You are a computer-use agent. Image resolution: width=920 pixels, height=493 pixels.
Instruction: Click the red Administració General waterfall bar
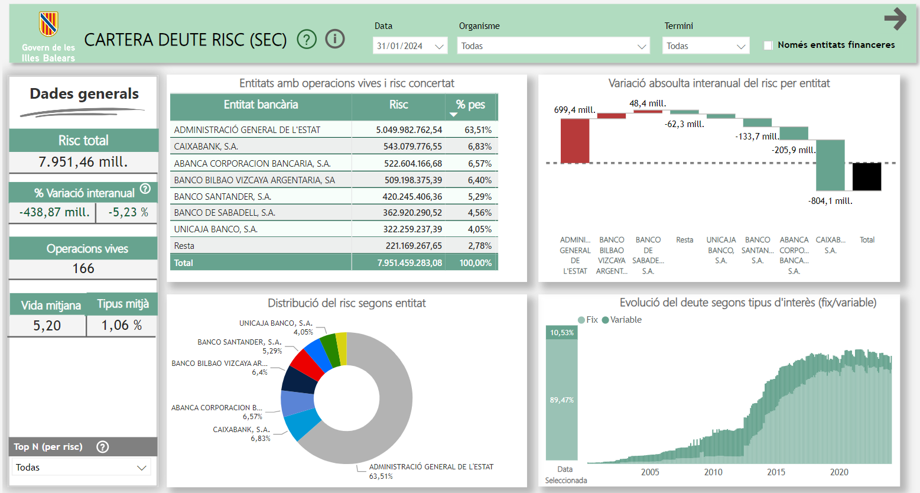pos(575,141)
